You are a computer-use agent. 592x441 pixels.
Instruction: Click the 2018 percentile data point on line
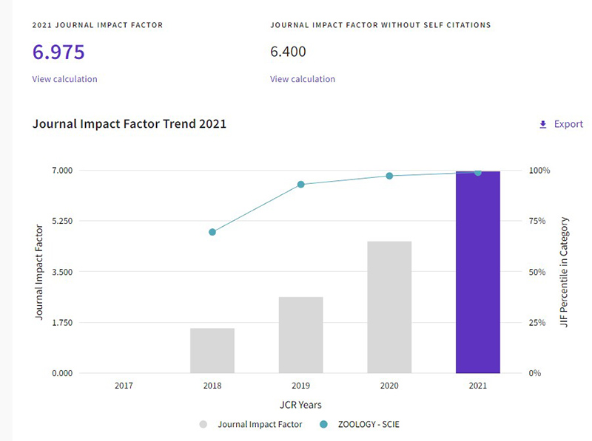(x=212, y=232)
